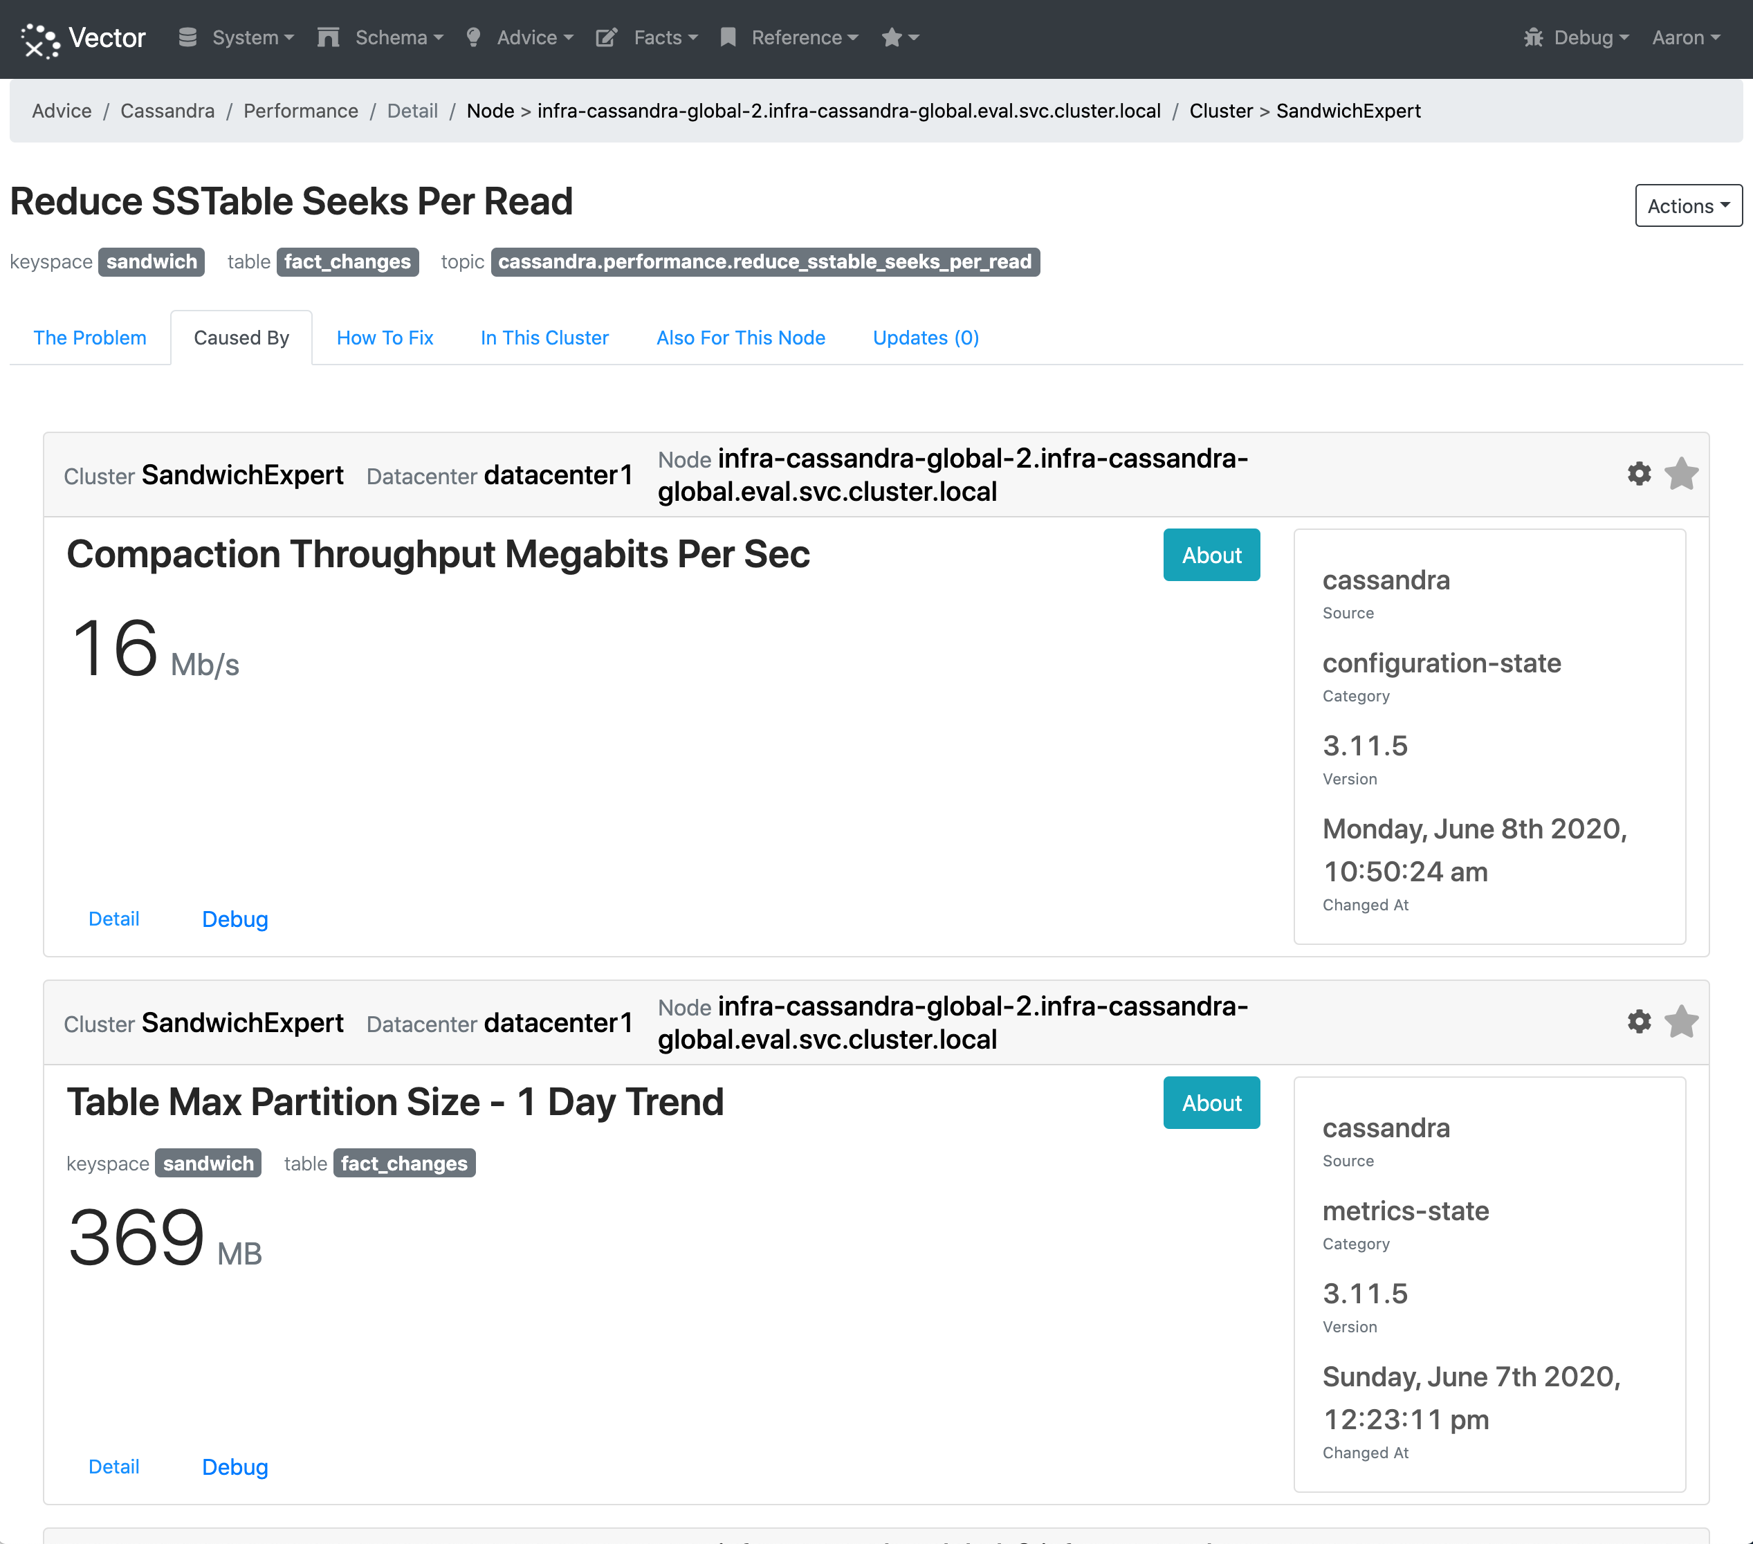
Task: Switch to the How To Fix tab
Action: click(385, 338)
